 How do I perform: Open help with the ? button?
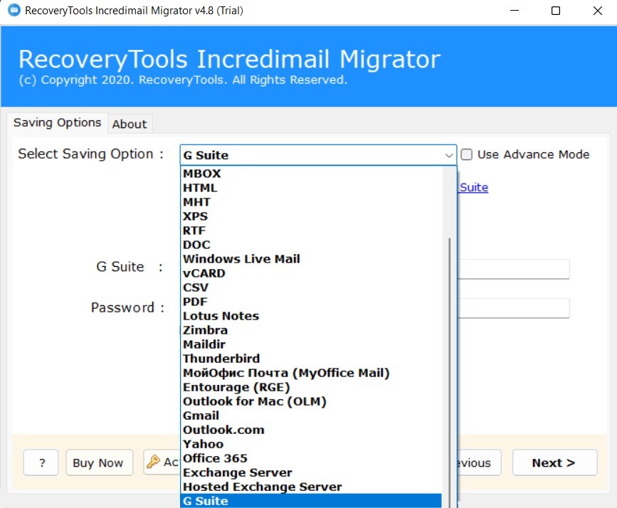41,462
